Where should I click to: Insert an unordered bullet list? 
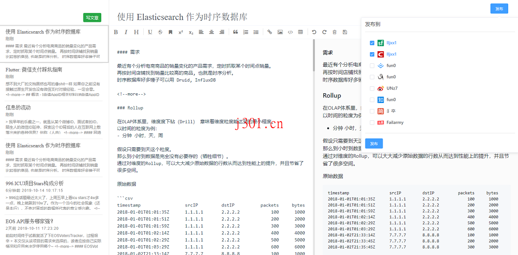pyautogui.click(x=256, y=32)
